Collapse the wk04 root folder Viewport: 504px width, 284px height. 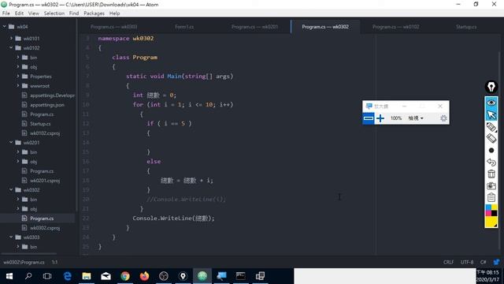(5, 26)
